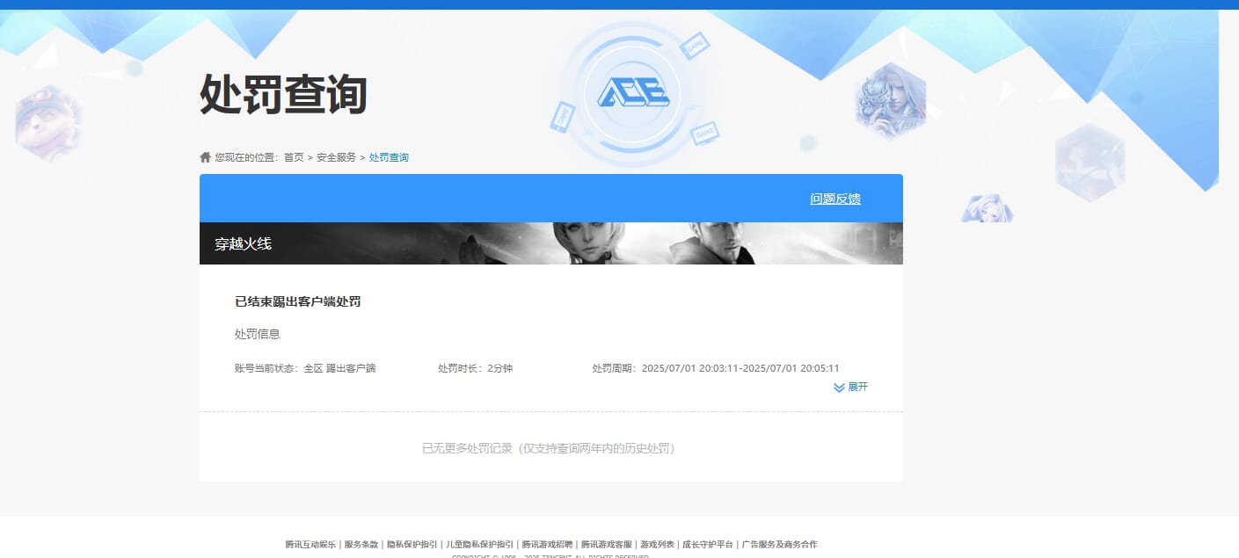The image size is (1239, 558).
Task: Open the 成长守护平台 footer link
Action: point(707,544)
